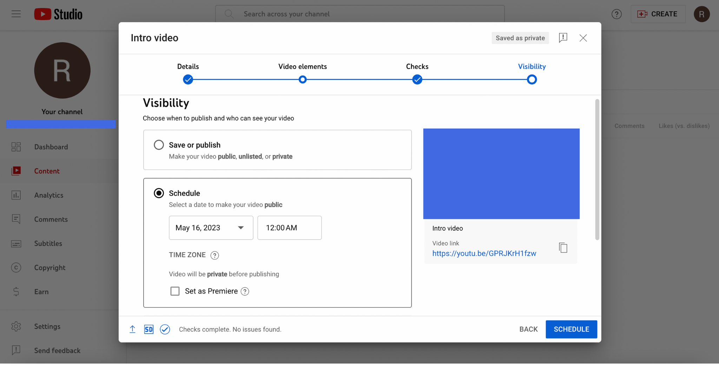
Task: Open the hamburger menu in the top bar
Action: [16, 14]
